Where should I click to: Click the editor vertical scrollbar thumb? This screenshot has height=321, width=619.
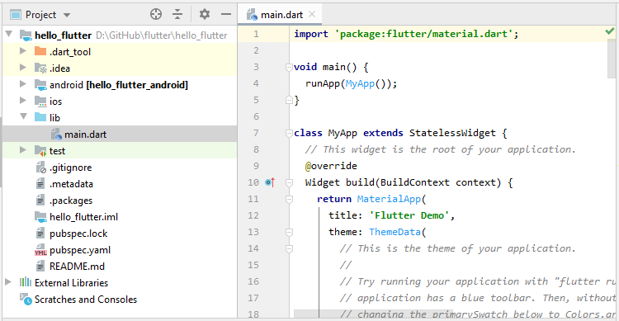click(x=611, y=59)
